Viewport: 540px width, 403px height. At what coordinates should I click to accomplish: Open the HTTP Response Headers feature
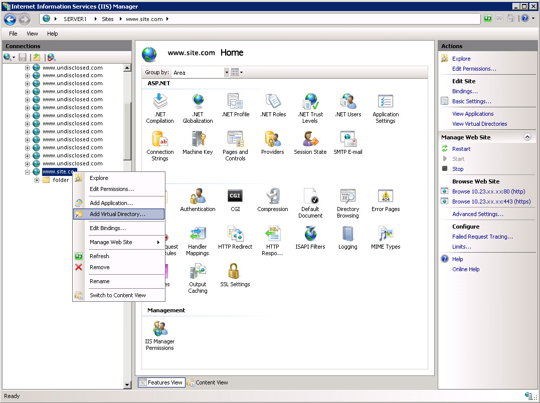[x=273, y=241]
